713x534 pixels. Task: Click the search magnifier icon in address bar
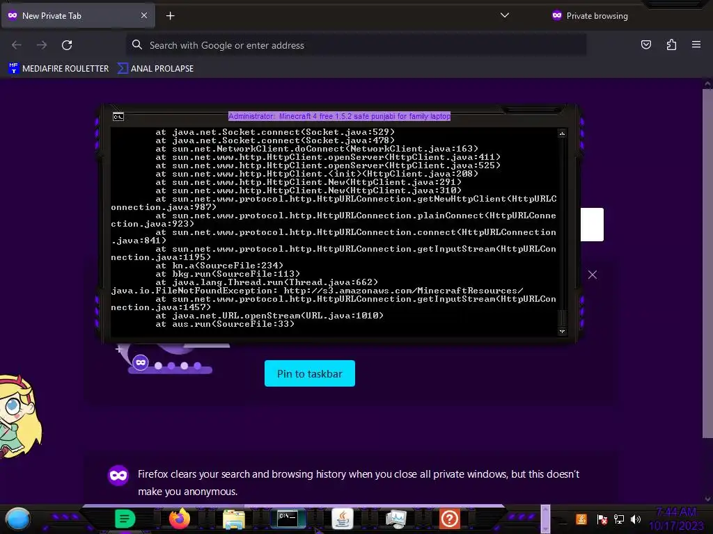137,45
